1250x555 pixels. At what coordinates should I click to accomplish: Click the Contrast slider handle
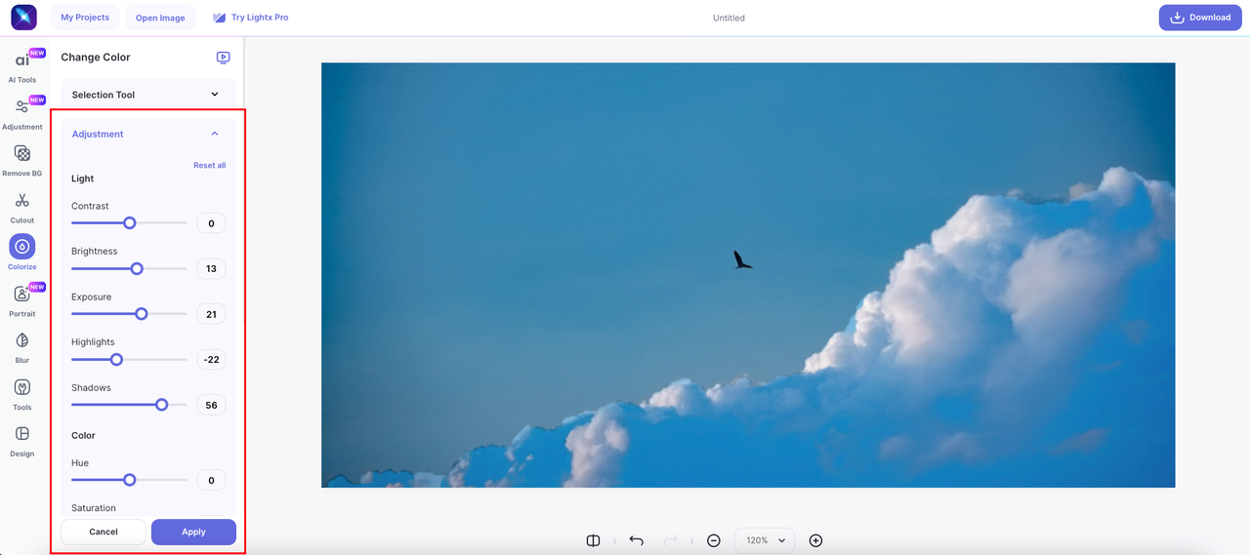(x=129, y=223)
